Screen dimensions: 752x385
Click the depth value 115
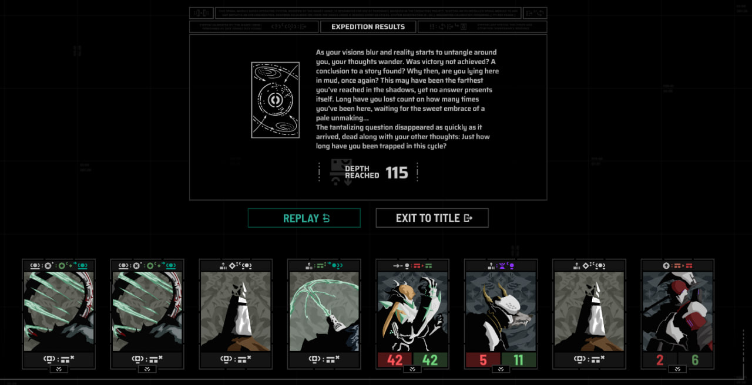397,173
